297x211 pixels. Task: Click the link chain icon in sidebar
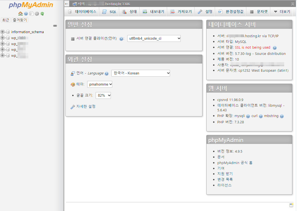tap(55, 26)
